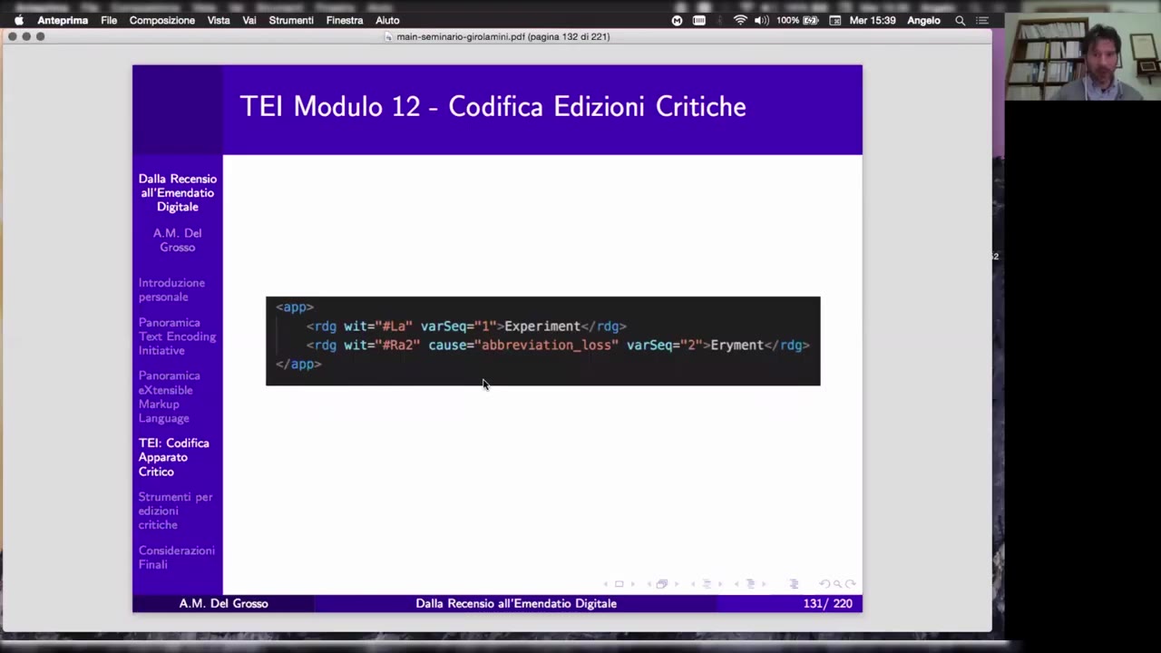Viewport: 1161px width, 653px height.
Task: Open the Composizione menu
Action: coord(161,20)
